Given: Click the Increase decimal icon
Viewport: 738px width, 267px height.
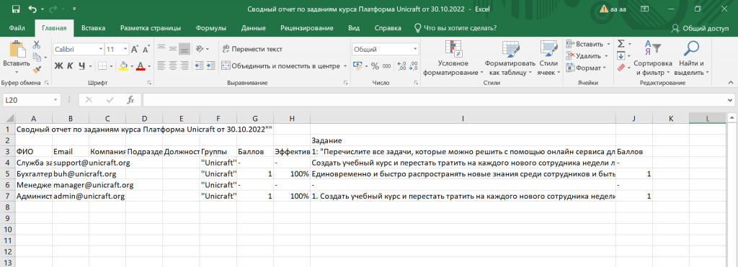Looking at the screenshot, I should pyautogui.click(x=401, y=65).
